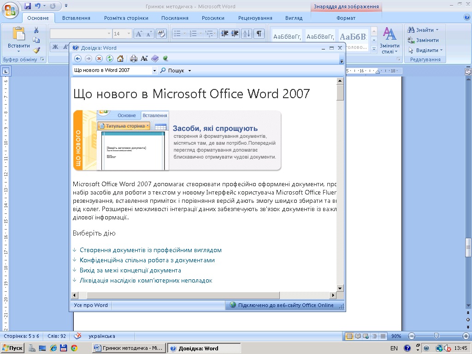
Task: Select the Format Painter brush
Action: click(36, 50)
